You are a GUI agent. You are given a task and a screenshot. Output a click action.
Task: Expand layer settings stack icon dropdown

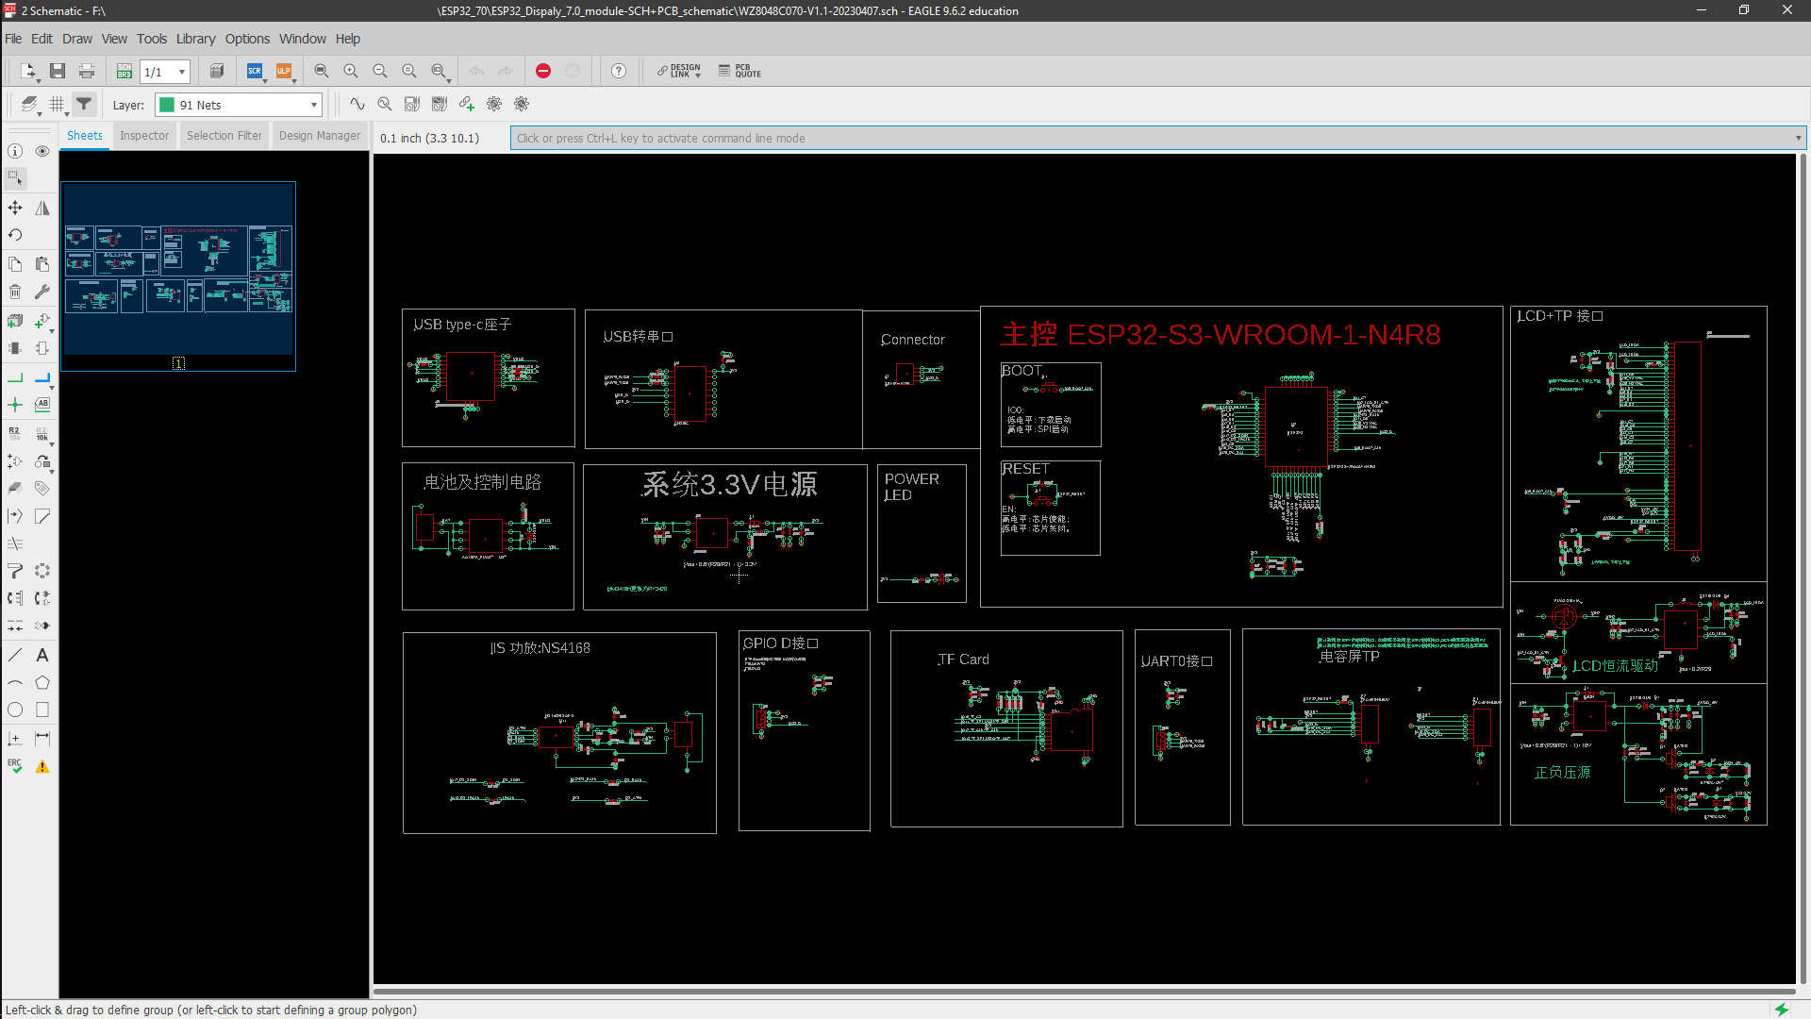point(40,113)
